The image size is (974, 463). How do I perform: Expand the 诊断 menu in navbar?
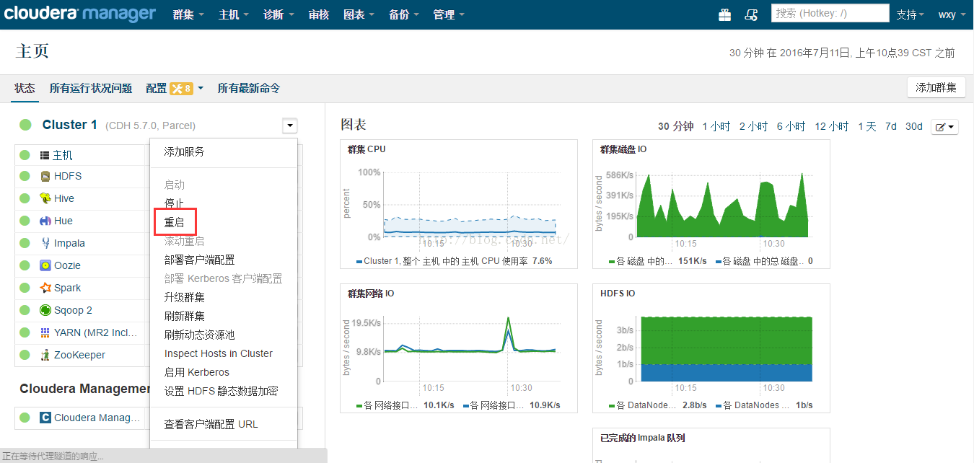tap(278, 14)
